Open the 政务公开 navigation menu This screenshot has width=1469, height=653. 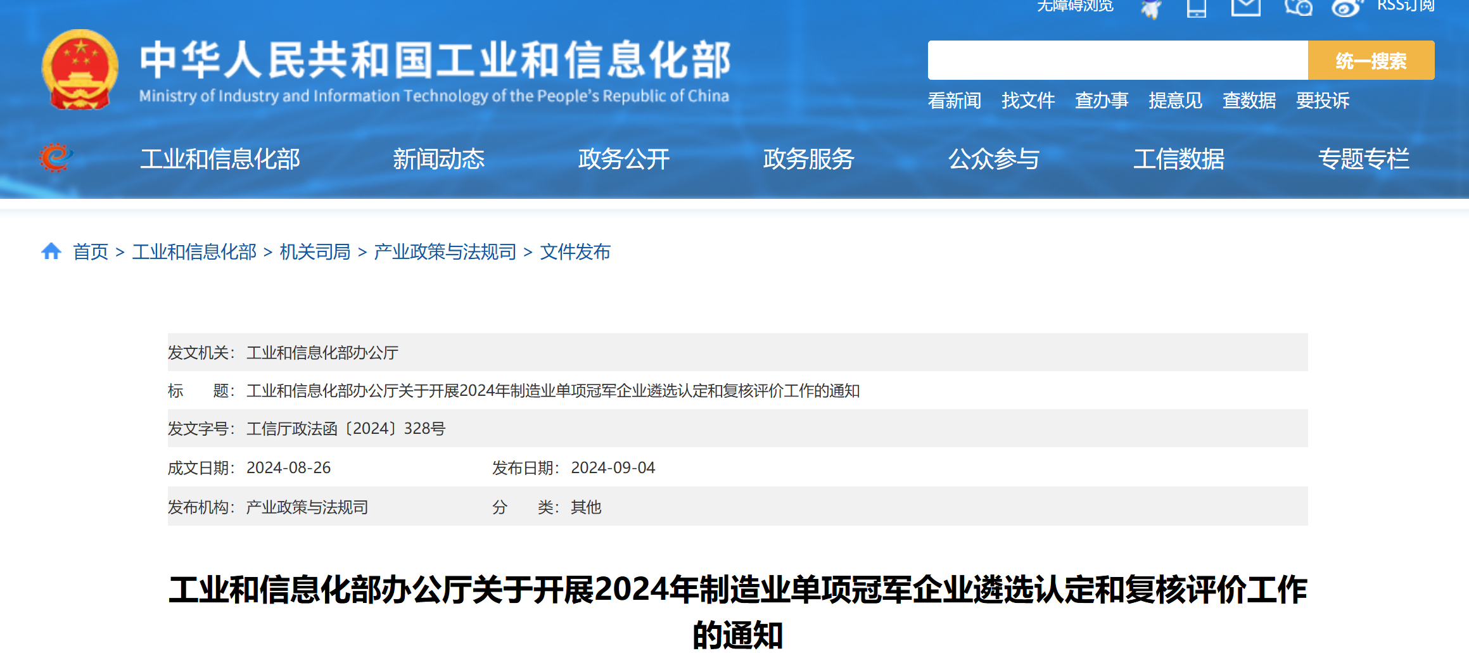click(623, 159)
